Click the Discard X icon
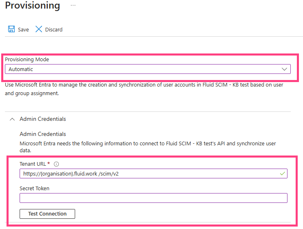This screenshot has width=303, height=229. coord(39,29)
